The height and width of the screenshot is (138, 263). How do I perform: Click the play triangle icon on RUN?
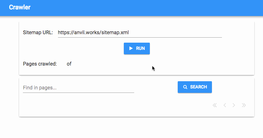pos(131,48)
